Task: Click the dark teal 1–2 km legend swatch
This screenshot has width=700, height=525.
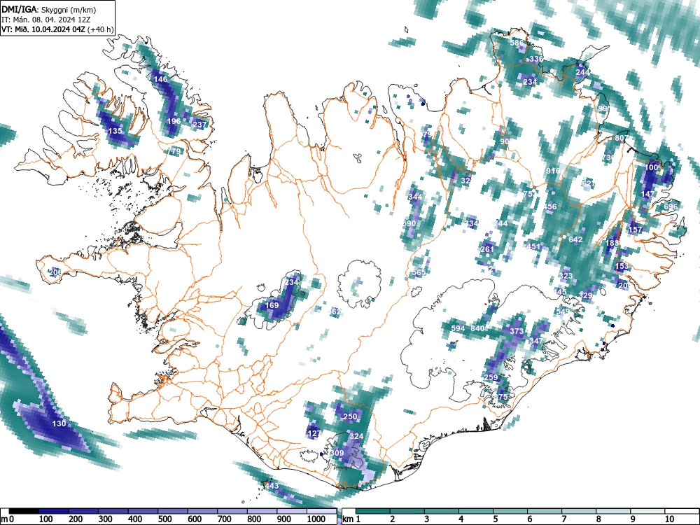Action: [373, 511]
